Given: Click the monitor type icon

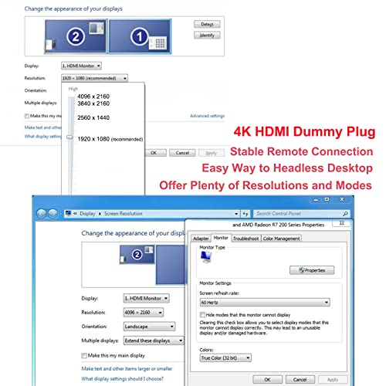Looking at the screenshot, I should [x=206, y=257].
